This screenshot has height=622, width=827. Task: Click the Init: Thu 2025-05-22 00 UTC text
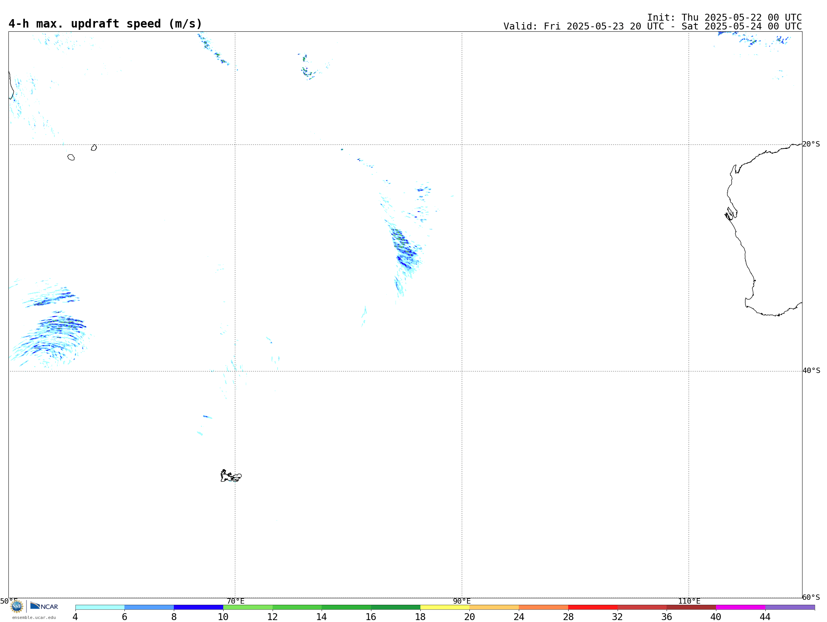(724, 18)
